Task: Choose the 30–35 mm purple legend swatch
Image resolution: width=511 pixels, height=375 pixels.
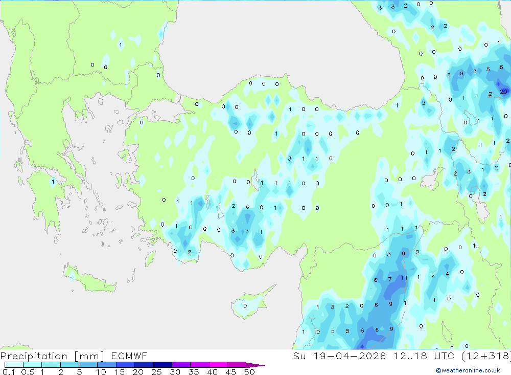Action: [181, 365]
